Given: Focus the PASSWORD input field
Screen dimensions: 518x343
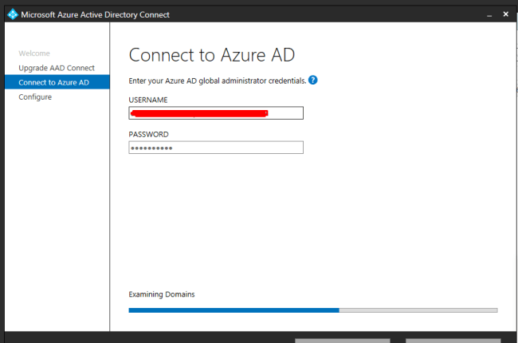Looking at the screenshot, I should (216, 148).
